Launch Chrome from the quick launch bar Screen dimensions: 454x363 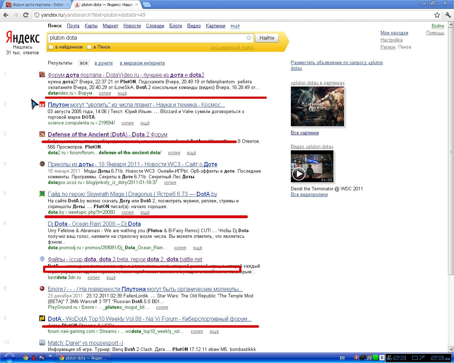pos(26,358)
